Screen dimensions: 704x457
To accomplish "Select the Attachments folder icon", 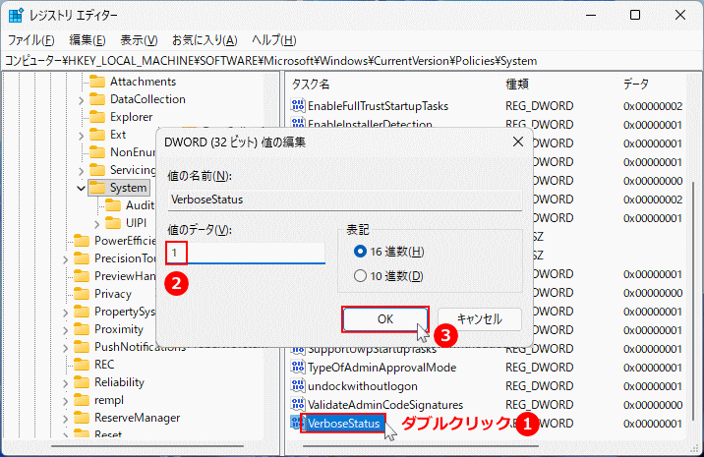I will [97, 82].
